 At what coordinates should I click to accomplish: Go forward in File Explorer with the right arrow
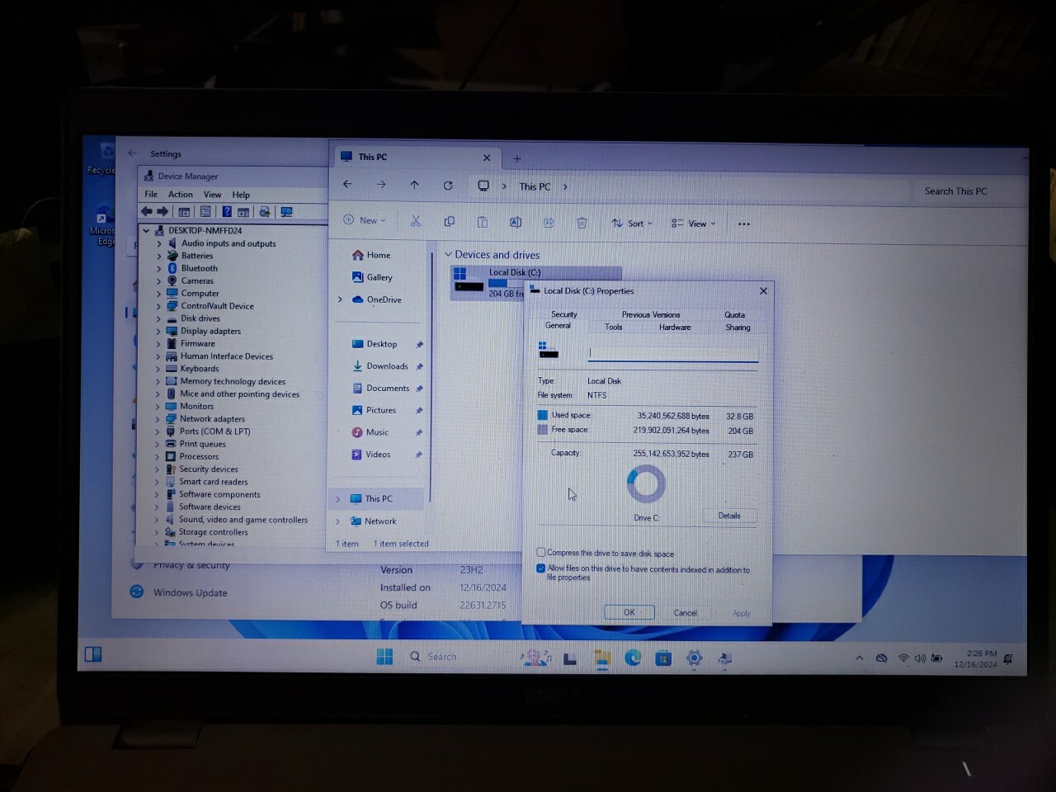point(381,185)
